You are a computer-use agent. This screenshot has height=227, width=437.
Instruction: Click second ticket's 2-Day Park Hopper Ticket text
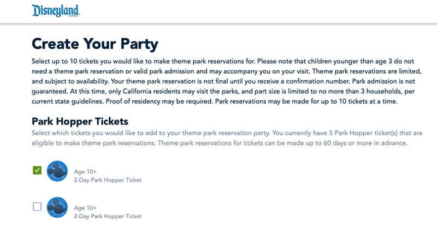[108, 216]
